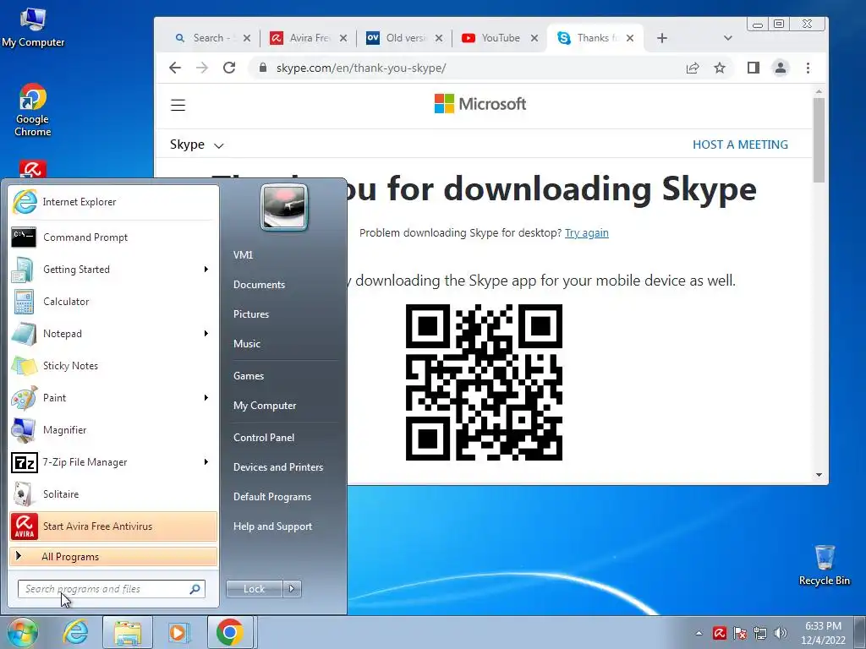
Task: Click Avira tray icon in taskbar
Action: point(719,633)
